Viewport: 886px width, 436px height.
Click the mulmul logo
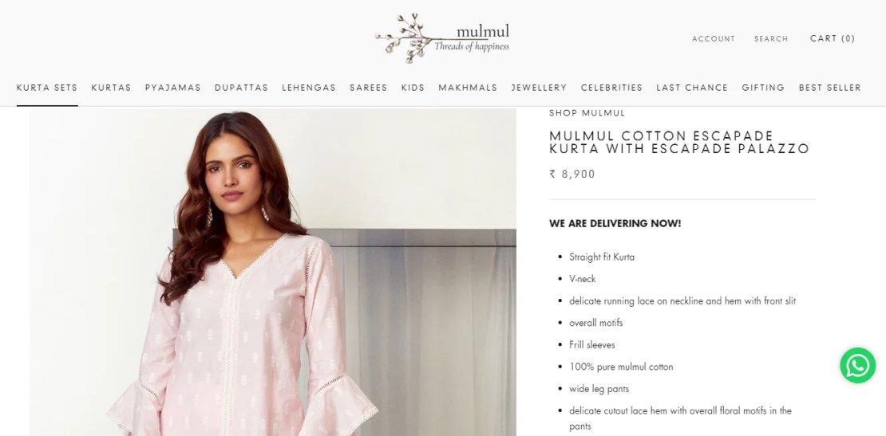442,37
